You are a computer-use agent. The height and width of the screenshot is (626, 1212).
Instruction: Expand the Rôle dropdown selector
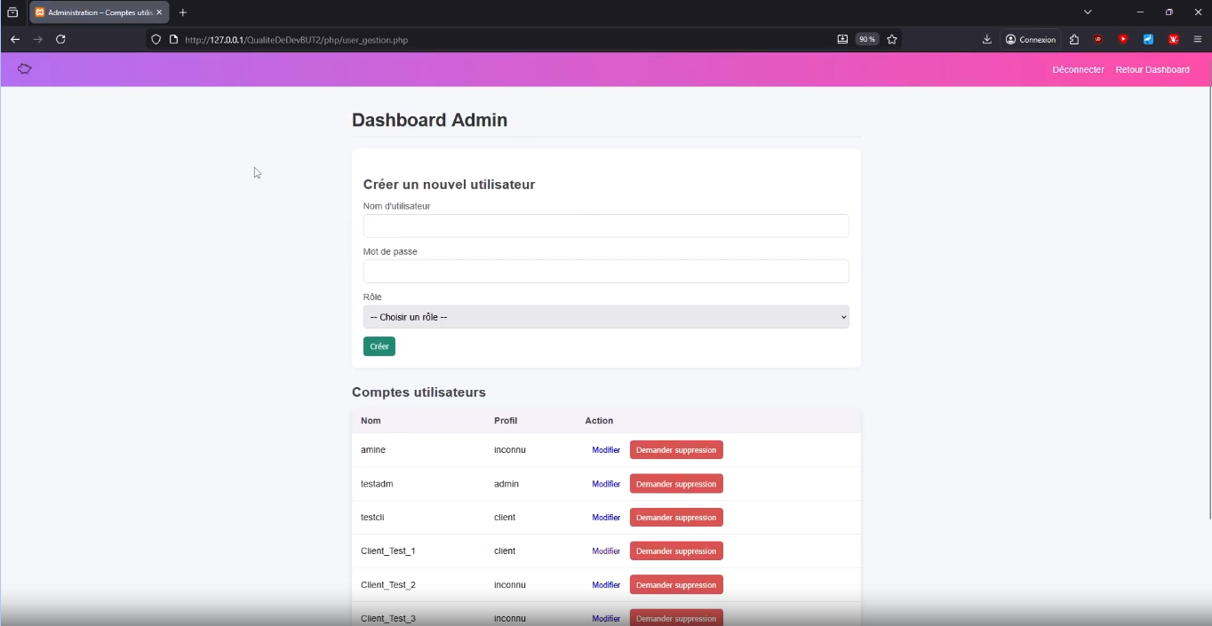coord(605,317)
